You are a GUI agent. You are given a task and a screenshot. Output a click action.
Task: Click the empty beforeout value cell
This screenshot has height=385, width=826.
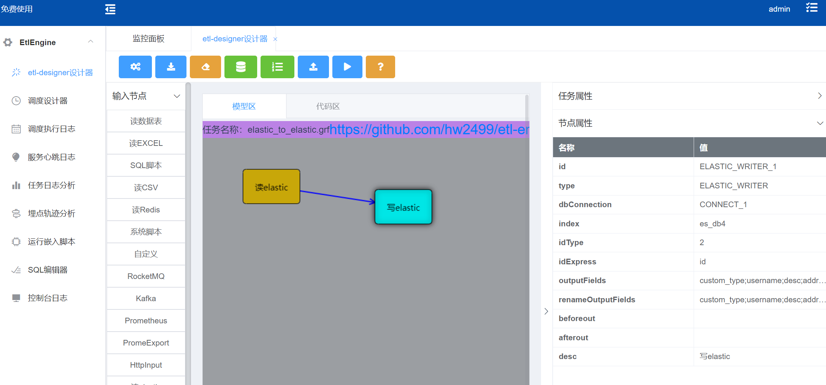pyautogui.click(x=760, y=318)
